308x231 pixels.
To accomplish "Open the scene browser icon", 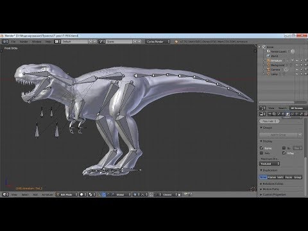I will click(102, 42).
